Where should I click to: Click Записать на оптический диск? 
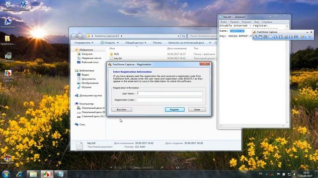pos(186,43)
